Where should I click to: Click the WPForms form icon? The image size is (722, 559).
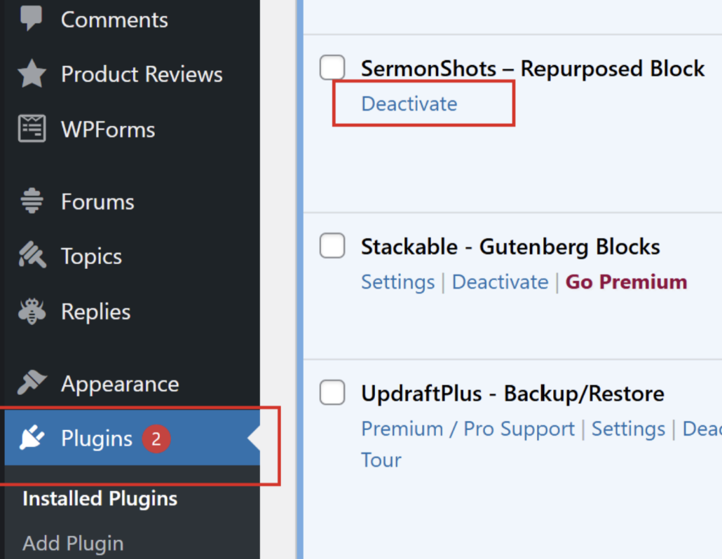(32, 130)
